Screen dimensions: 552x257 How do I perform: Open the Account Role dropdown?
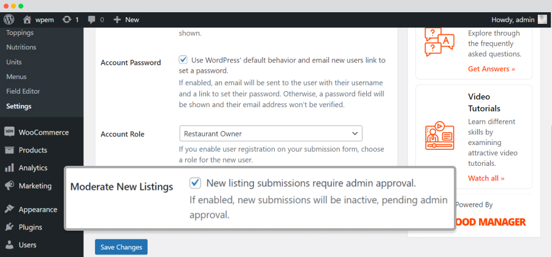tap(270, 134)
